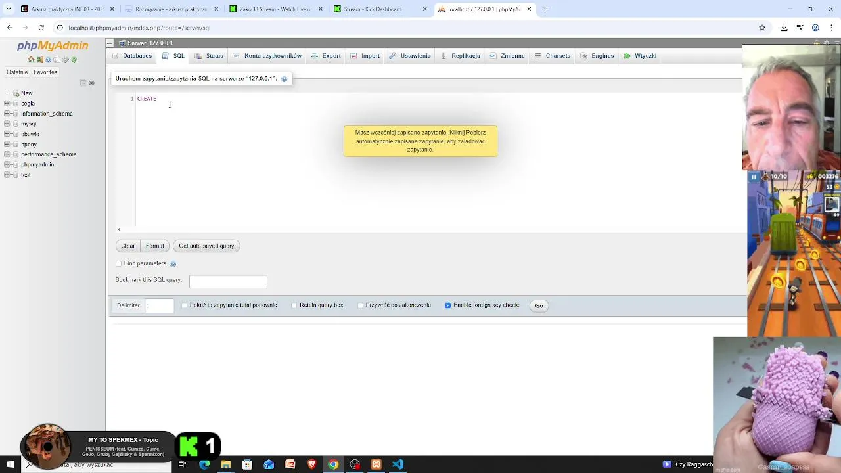Open Microsoft Edge from the taskbar
The width and height of the screenshot is (841, 473).
204,464
